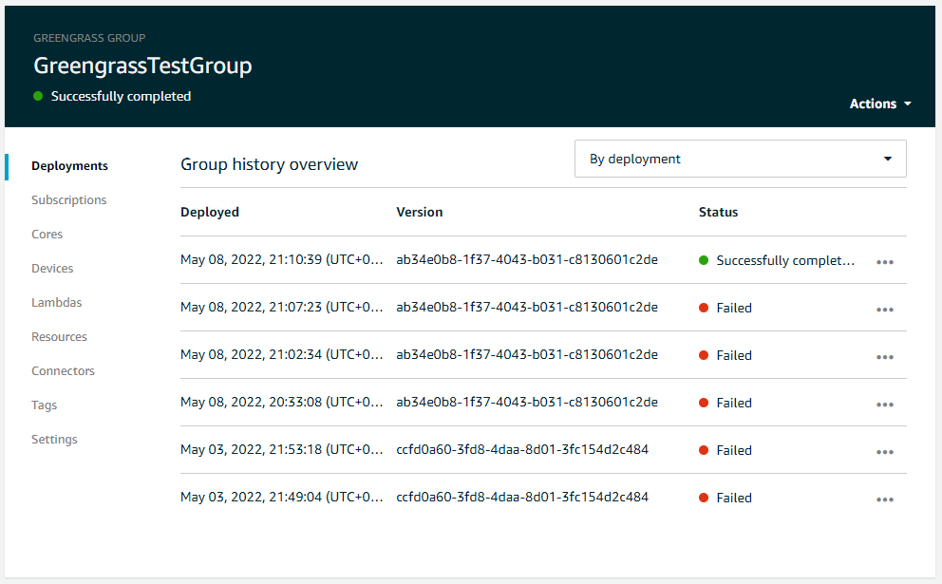Image resolution: width=942 pixels, height=584 pixels.
Task: Open the Tags section
Action: [x=44, y=405]
